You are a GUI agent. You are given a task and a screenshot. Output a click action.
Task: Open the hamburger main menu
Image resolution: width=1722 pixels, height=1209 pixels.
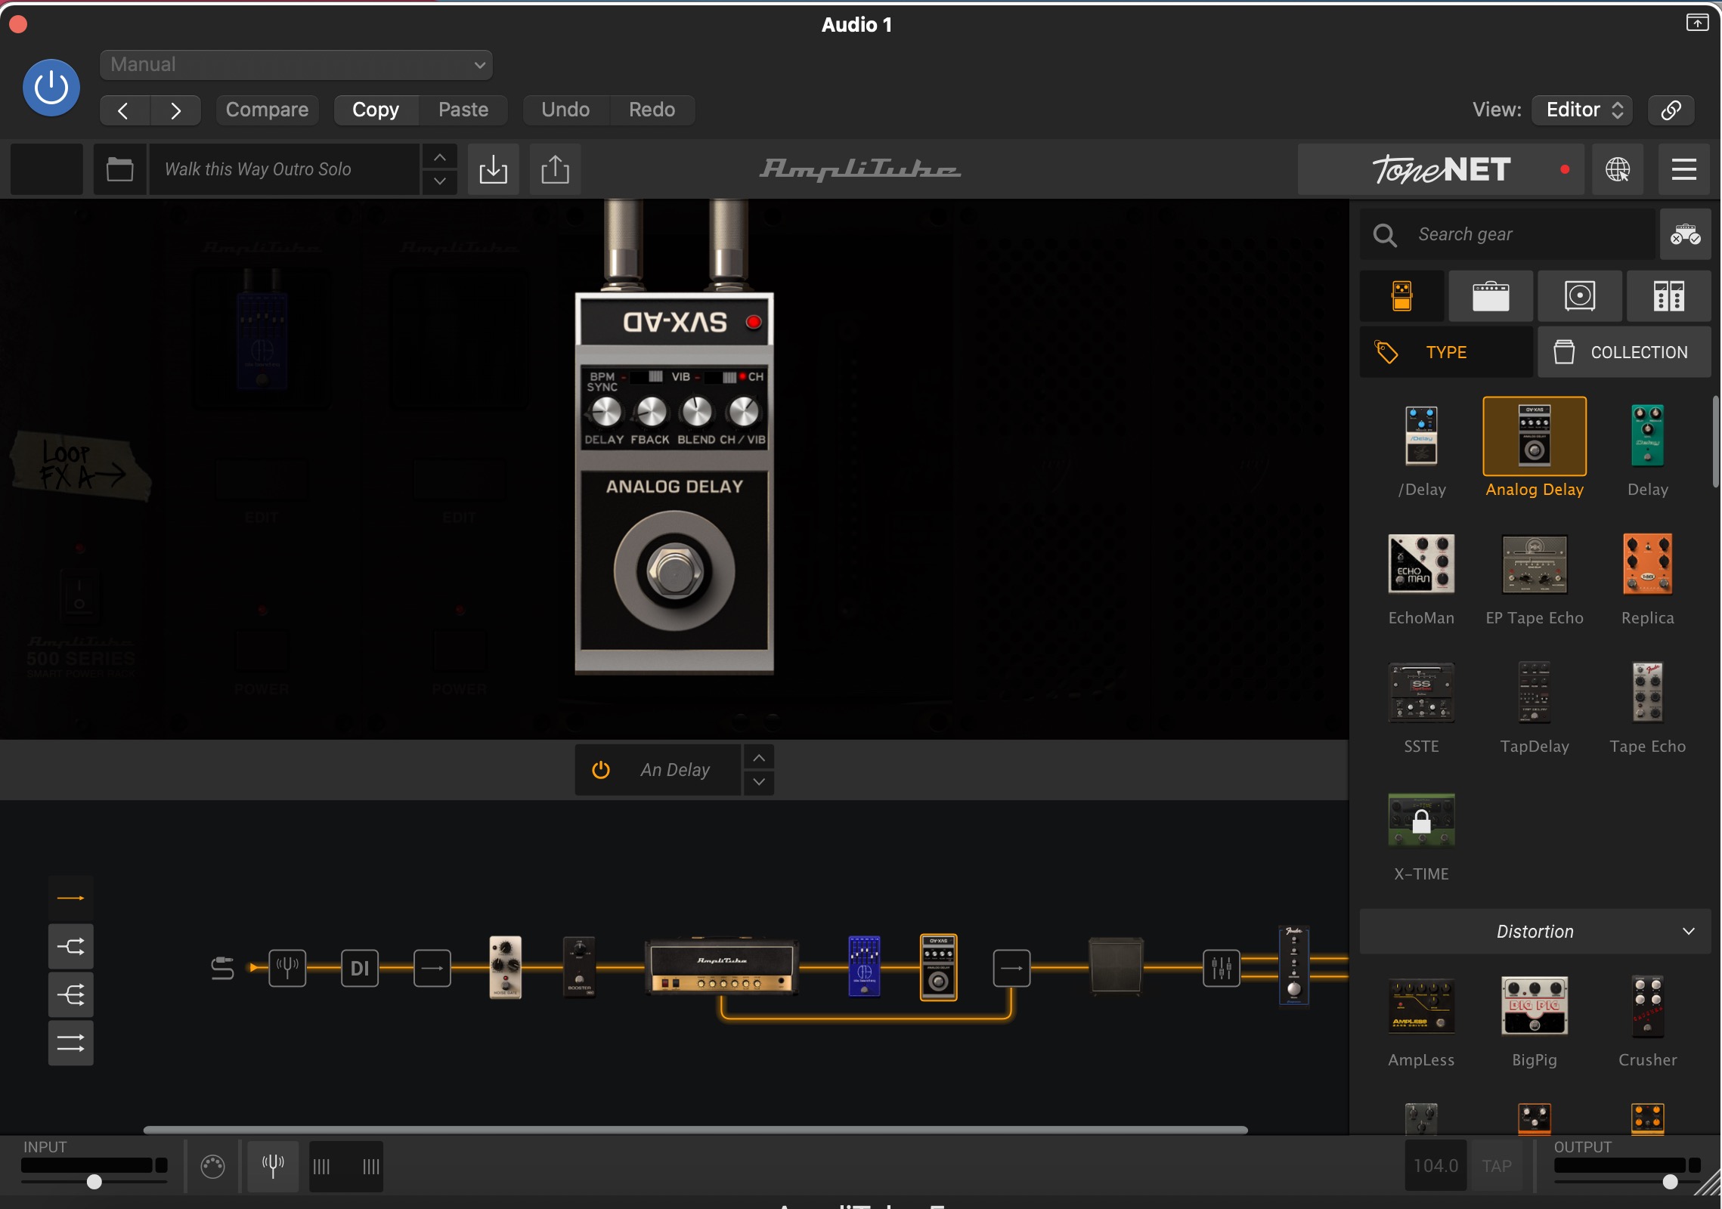pyautogui.click(x=1684, y=169)
